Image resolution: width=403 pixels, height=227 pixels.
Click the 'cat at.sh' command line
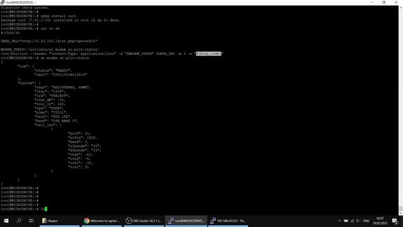50,28
